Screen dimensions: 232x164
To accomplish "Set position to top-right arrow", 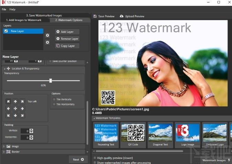I will tap(22, 102).
